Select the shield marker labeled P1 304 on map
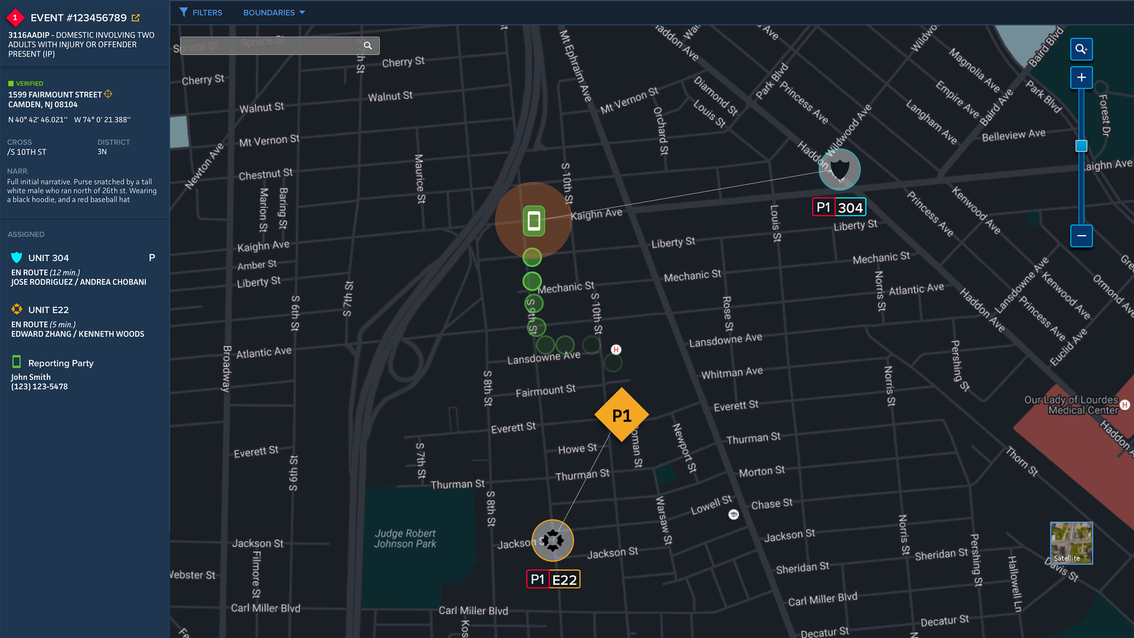 839,170
